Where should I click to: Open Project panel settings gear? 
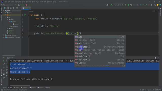pos(17,8)
